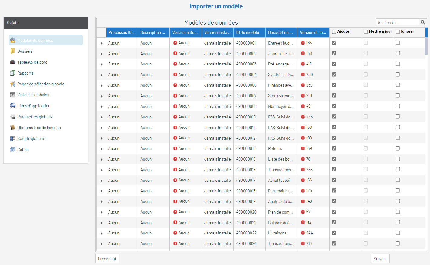Click the Cubes icon
This screenshot has height=265, width=430.
[13, 149]
